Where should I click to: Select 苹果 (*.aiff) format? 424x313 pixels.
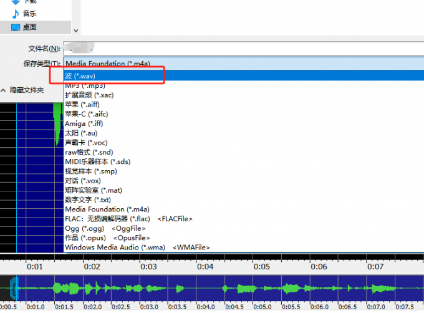point(244,105)
